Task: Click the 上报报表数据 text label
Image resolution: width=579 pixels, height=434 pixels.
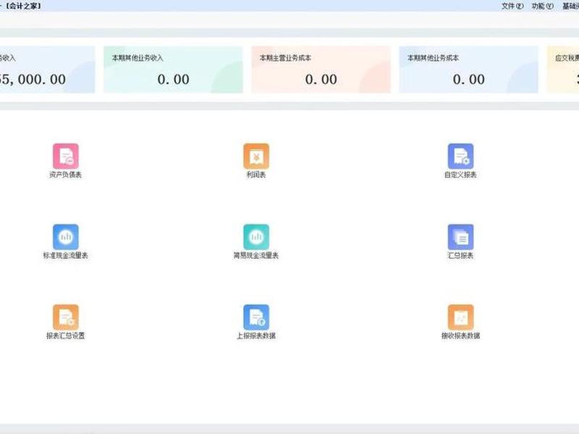Action: click(256, 336)
